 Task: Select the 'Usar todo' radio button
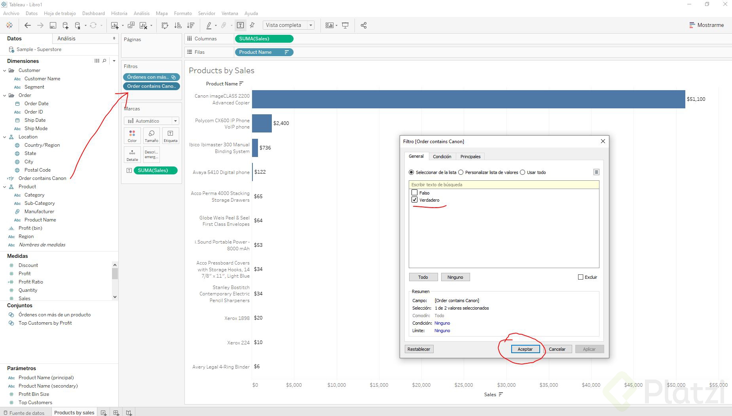pos(522,172)
